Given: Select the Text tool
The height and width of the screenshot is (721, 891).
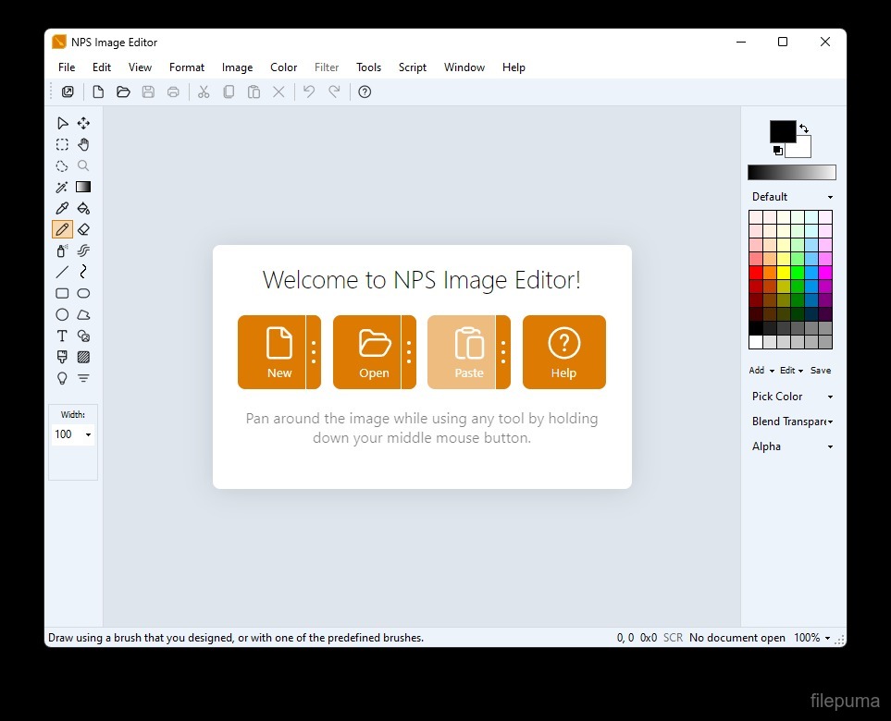Looking at the screenshot, I should pyautogui.click(x=62, y=336).
